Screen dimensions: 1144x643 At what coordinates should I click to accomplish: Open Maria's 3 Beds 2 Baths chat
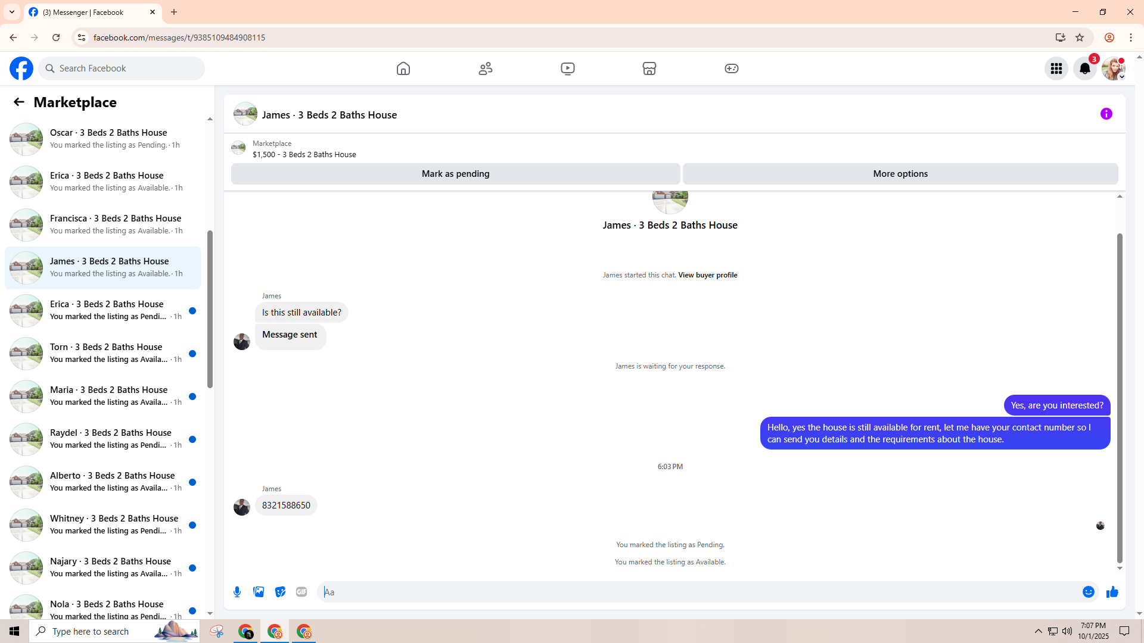(x=102, y=396)
